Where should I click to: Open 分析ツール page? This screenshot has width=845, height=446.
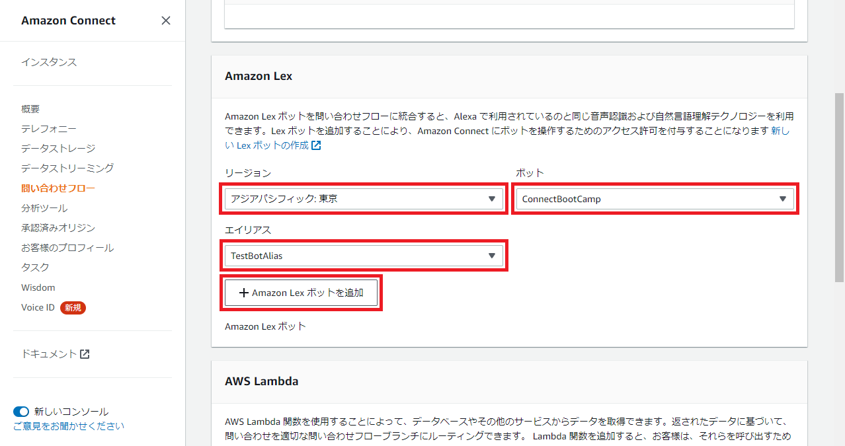(44, 208)
